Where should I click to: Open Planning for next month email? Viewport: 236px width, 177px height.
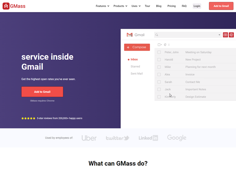[201, 67]
